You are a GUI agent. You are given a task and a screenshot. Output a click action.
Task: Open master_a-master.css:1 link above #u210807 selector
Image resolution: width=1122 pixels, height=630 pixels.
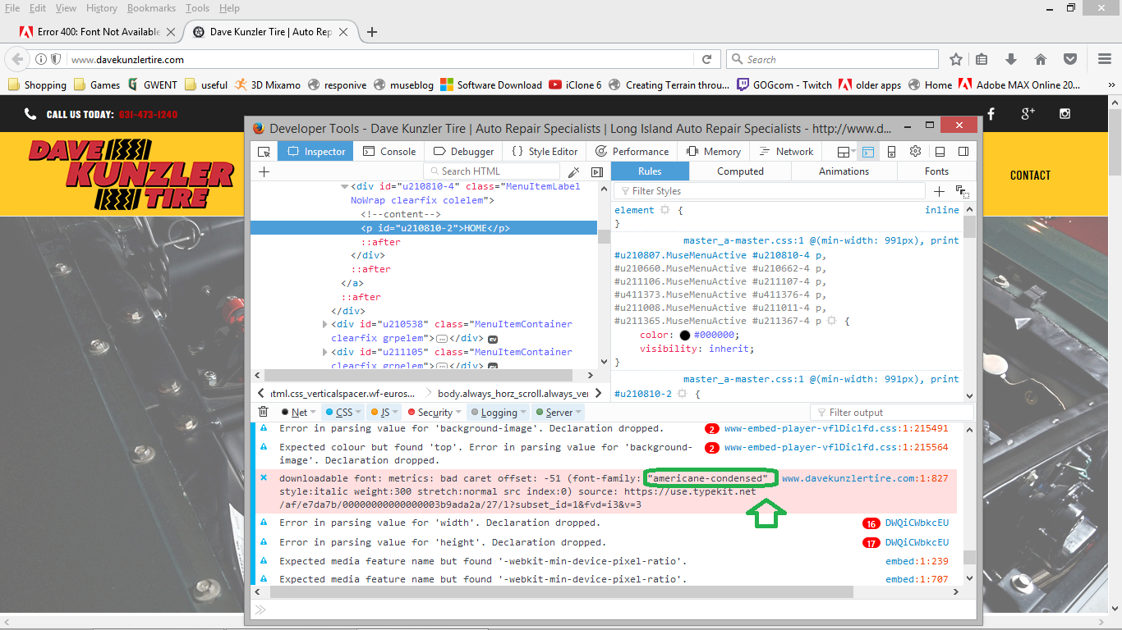coord(821,241)
